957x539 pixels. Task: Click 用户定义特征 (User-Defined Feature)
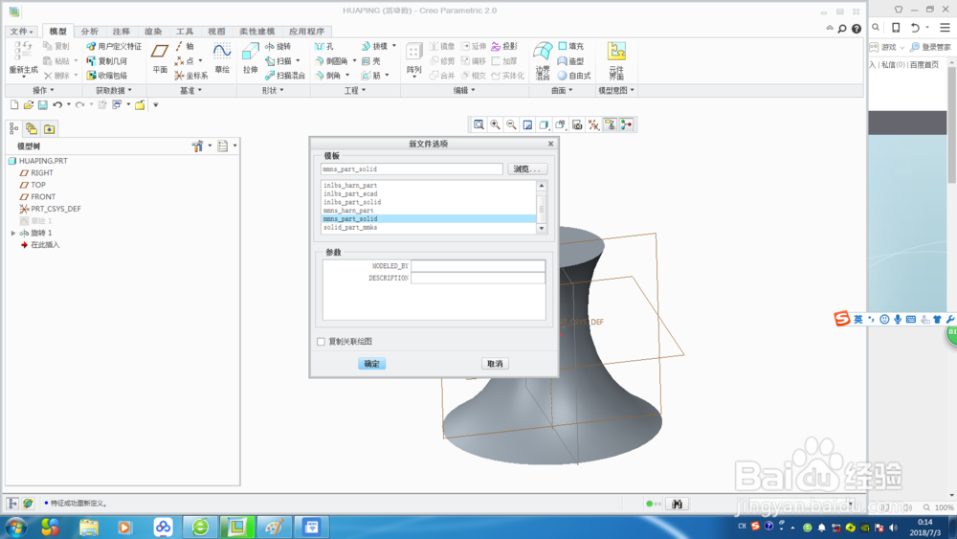(x=114, y=46)
